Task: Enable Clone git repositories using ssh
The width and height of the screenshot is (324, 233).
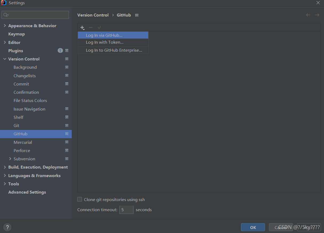Action: tap(79, 199)
